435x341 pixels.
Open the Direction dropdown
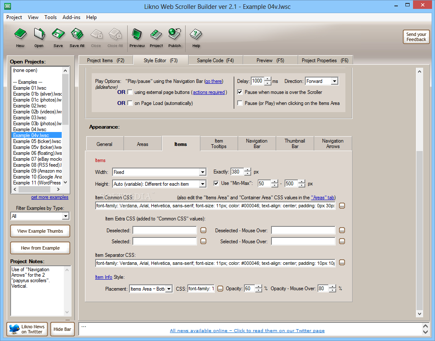(334, 81)
